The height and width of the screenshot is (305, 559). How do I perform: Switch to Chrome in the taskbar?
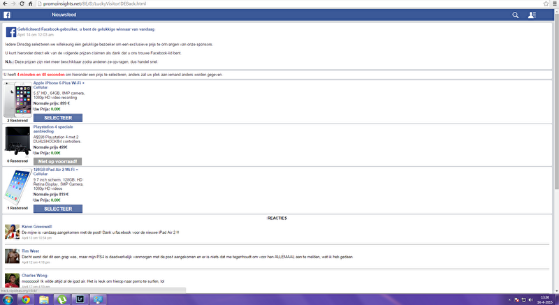point(26,299)
